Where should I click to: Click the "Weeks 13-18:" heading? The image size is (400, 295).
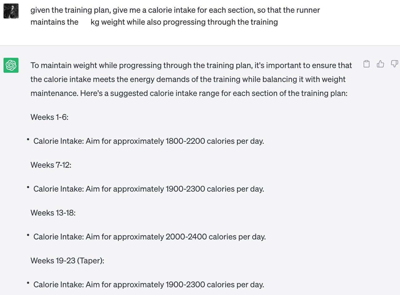click(53, 213)
